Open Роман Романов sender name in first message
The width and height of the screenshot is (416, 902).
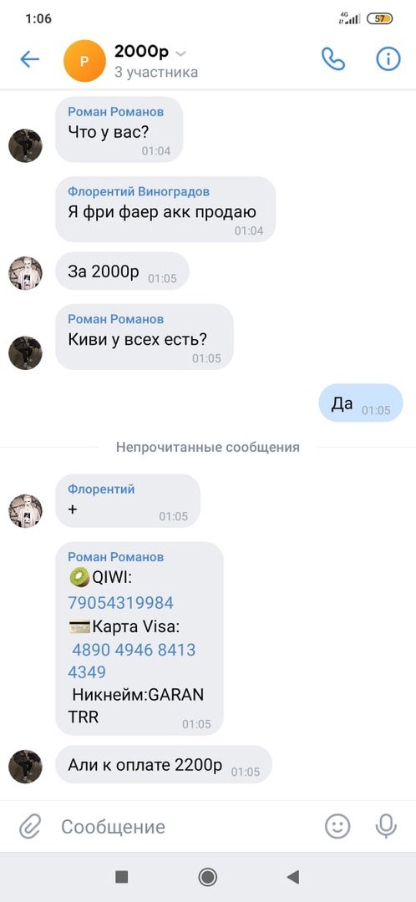point(115,112)
